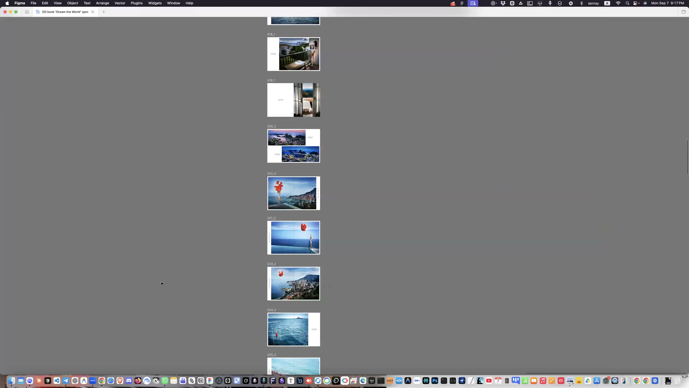Select frame label 024_2
Image resolution: width=689 pixels, height=388 pixels.
(x=272, y=310)
